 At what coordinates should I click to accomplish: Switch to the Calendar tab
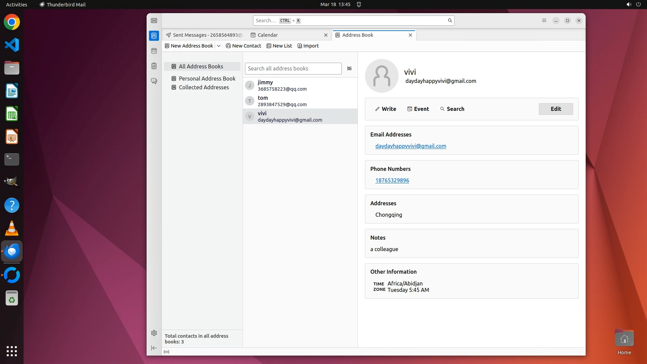click(x=268, y=35)
